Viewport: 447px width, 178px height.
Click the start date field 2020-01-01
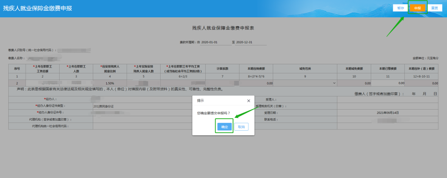(216, 42)
